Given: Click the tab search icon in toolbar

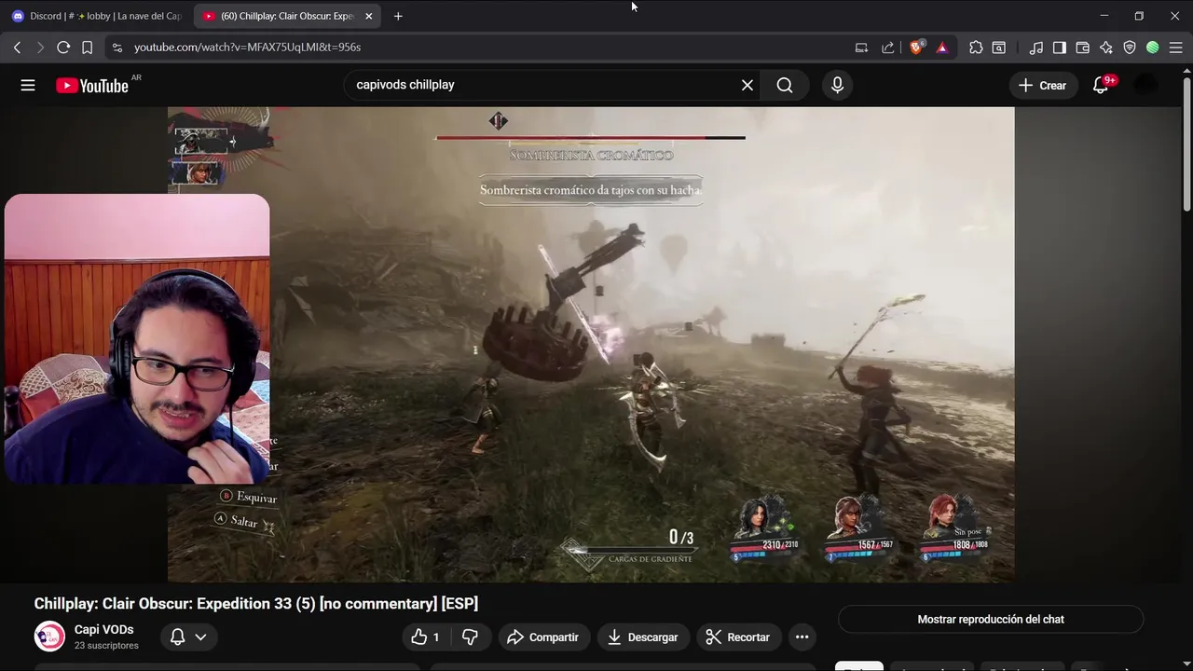Looking at the screenshot, I should (x=998, y=48).
